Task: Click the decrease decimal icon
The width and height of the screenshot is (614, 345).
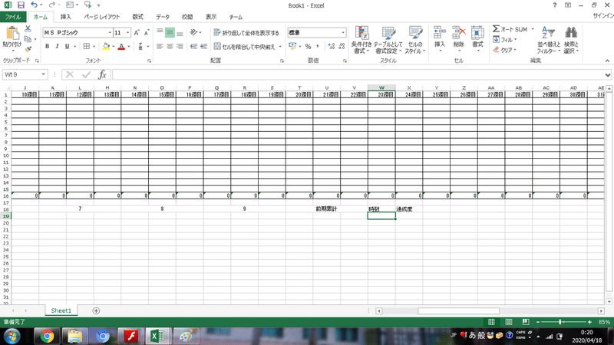Action: pos(342,47)
